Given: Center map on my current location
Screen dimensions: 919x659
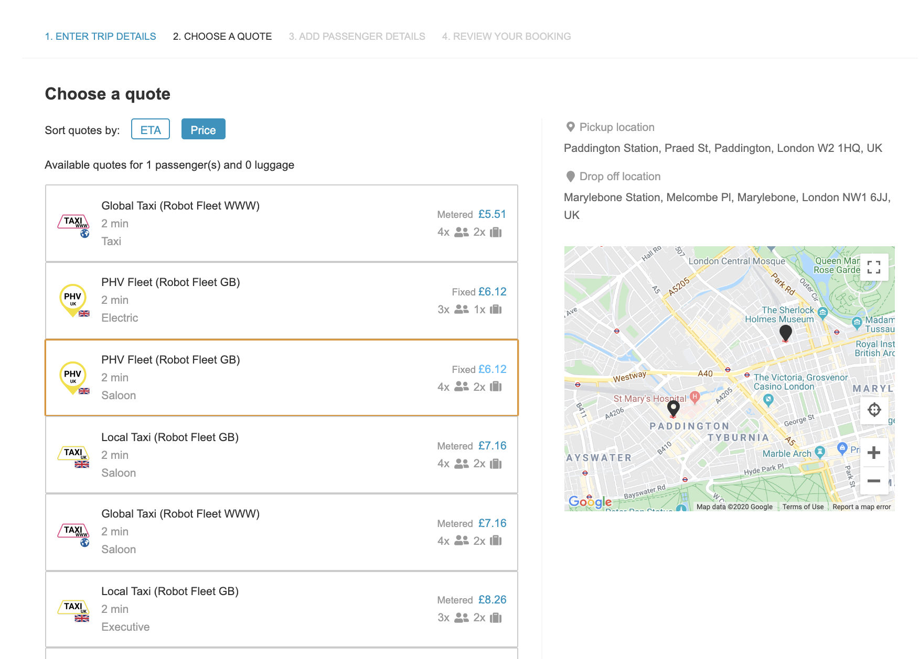Looking at the screenshot, I should (x=874, y=410).
